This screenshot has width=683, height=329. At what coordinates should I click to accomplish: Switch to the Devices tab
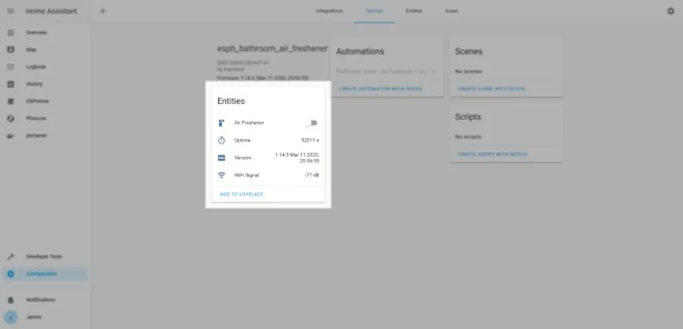374,11
